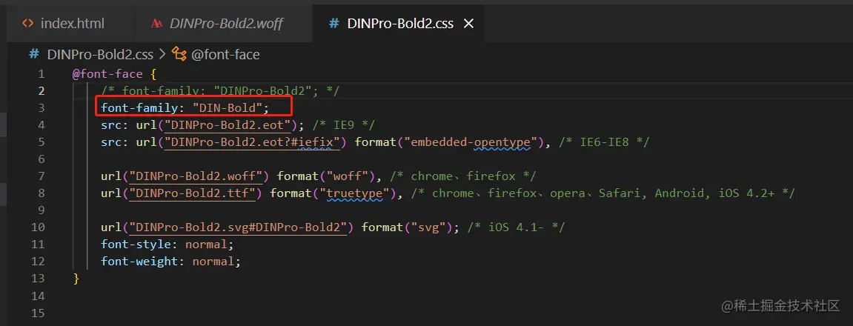
Task: Click the /* iOS 4.1- */ comment
Action: [x=517, y=227]
